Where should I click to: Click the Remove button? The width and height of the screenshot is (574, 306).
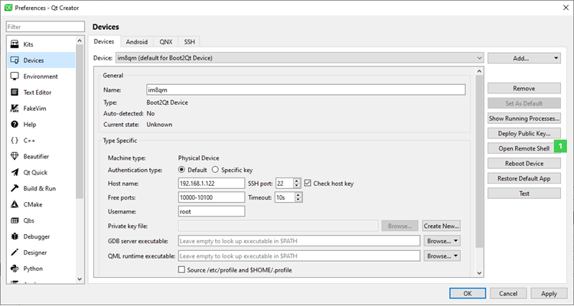(523, 88)
